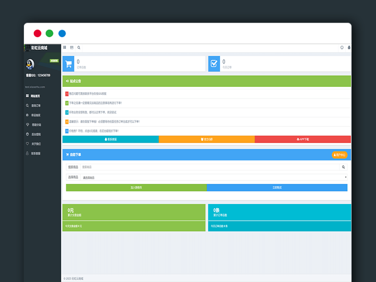This screenshot has height=282, width=376.
Task: Click the 客服QQ: 123456789 text
Action: tap(38, 75)
